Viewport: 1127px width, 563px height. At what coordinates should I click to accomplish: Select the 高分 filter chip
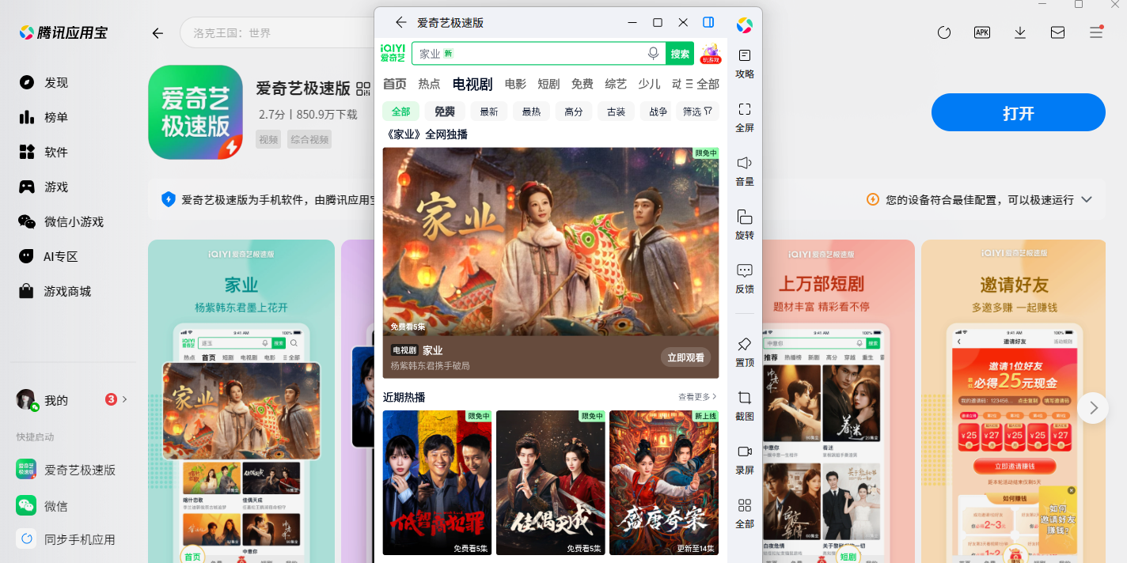(x=574, y=111)
